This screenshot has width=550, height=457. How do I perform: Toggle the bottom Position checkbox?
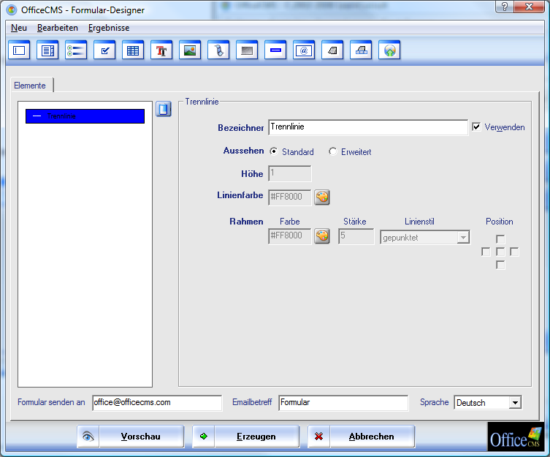[500, 265]
